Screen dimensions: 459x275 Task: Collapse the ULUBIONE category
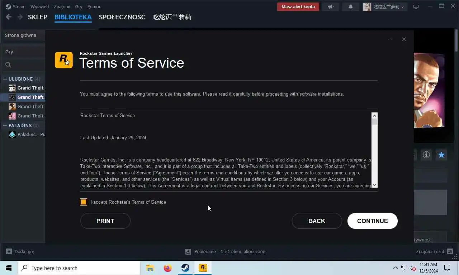pyautogui.click(x=5, y=79)
